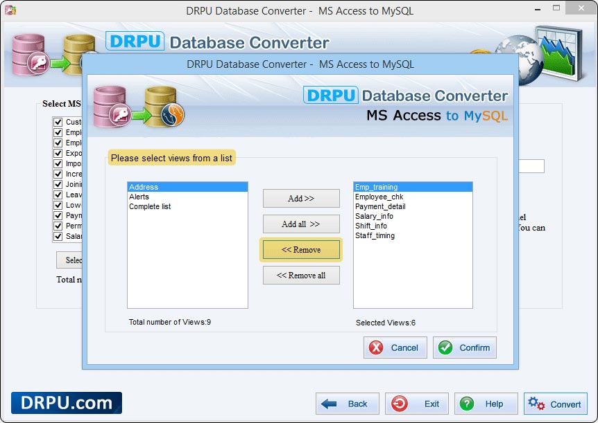Screen dimensions: 598x423
Task: Select Alerts in available views list
Action: (187, 197)
